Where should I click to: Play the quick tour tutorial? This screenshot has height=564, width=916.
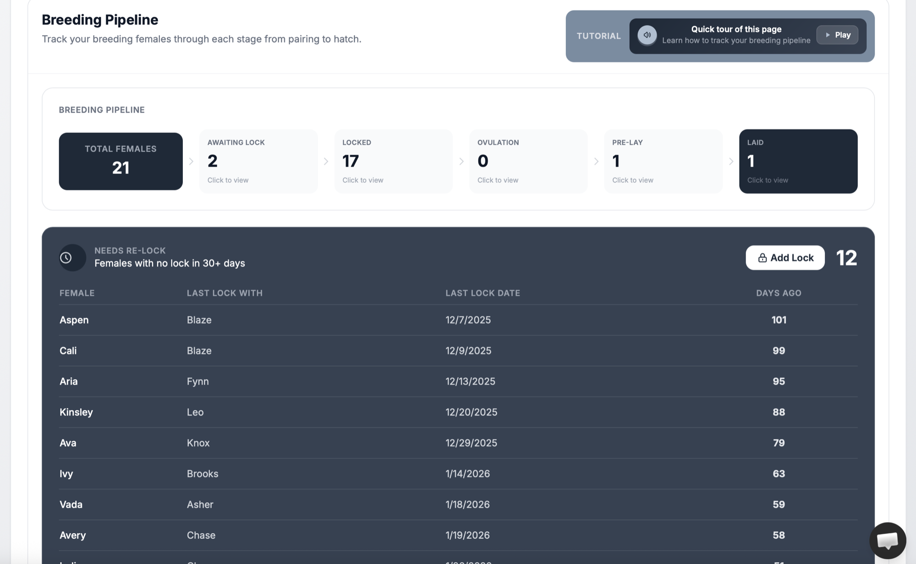point(837,35)
